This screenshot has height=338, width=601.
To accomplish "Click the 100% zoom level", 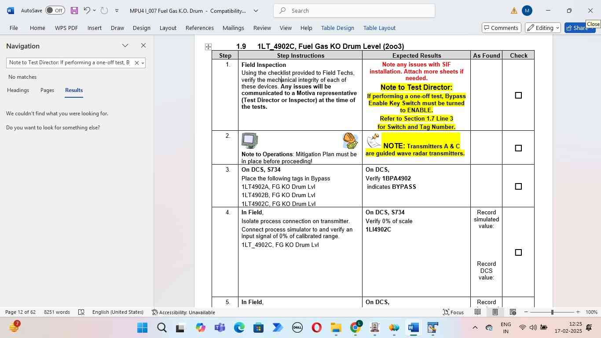I will 591,312.
